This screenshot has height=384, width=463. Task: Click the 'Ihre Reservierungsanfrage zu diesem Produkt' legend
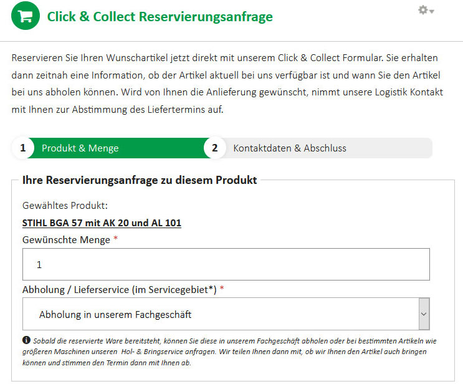[140, 180]
